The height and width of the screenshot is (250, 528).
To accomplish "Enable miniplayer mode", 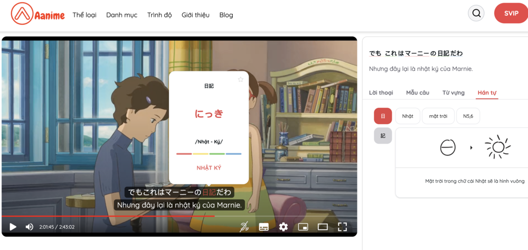I will pos(303,227).
